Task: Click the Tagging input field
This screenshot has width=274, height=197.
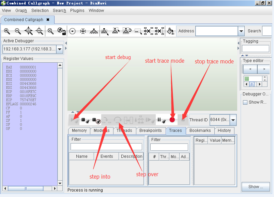Action: 256,49
